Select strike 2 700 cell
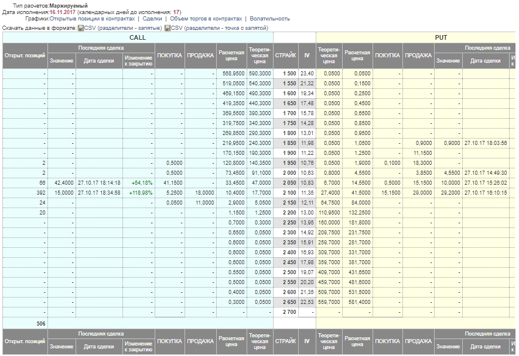 tap(286, 312)
